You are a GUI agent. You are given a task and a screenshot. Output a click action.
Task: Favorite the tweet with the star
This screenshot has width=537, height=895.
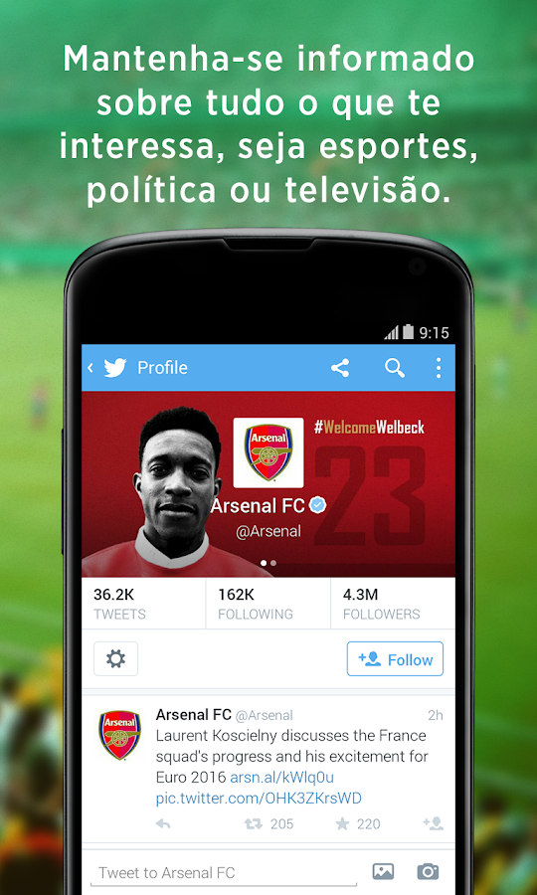(342, 823)
